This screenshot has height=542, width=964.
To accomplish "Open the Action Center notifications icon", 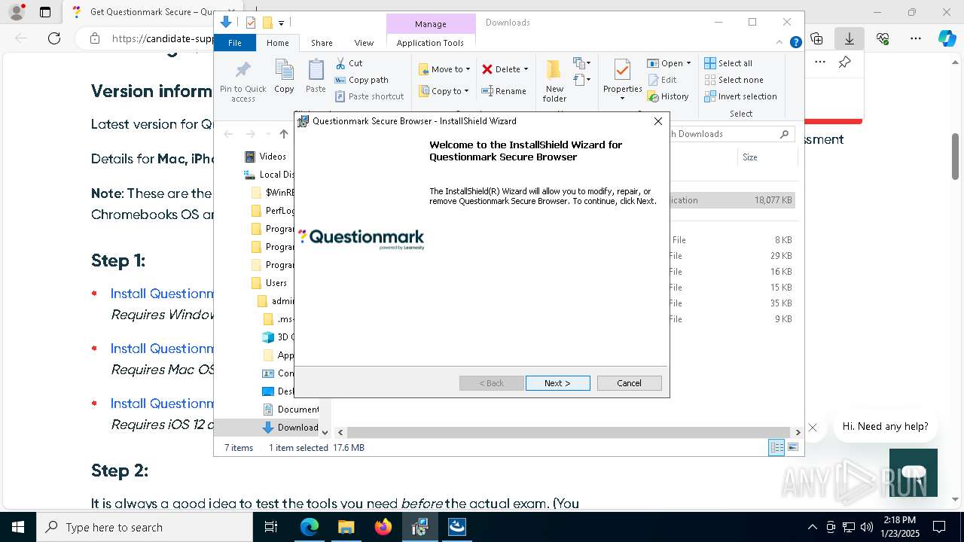I will (939, 527).
